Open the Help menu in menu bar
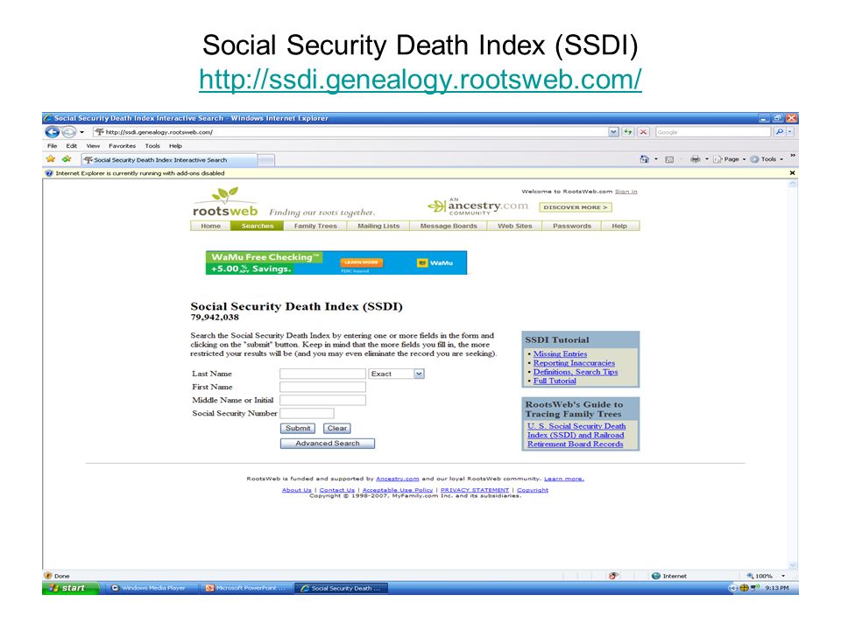The width and height of the screenshot is (841, 630). 175,146
